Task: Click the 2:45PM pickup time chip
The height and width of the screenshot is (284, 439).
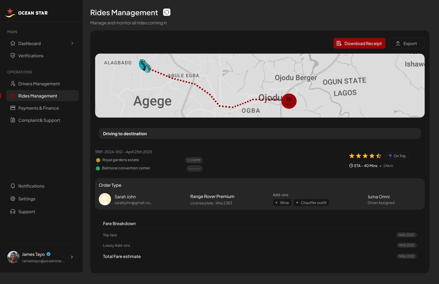Action: coord(194,160)
